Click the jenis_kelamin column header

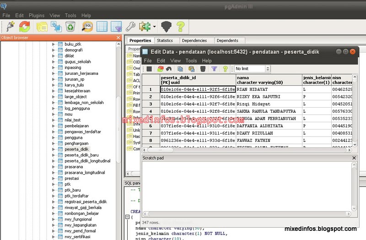click(x=317, y=80)
